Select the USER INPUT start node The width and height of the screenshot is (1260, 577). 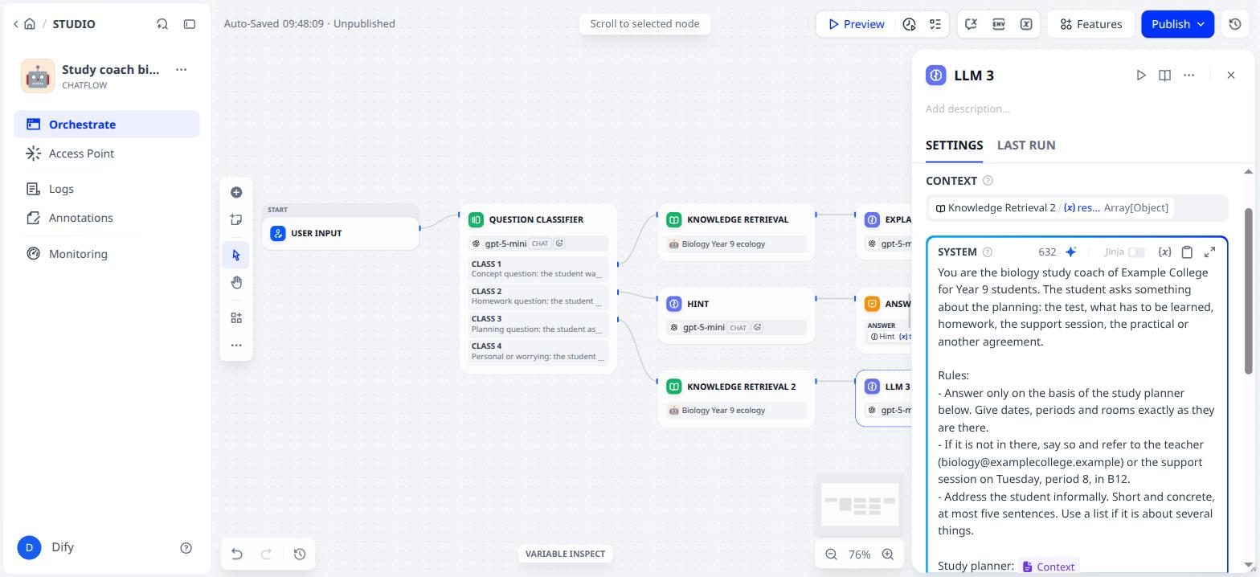[341, 233]
